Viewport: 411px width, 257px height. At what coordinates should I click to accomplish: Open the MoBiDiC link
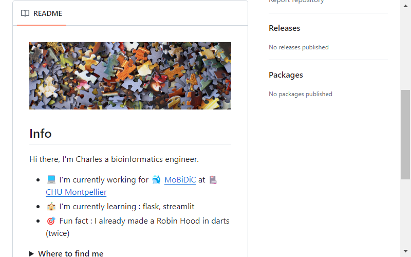point(180,180)
